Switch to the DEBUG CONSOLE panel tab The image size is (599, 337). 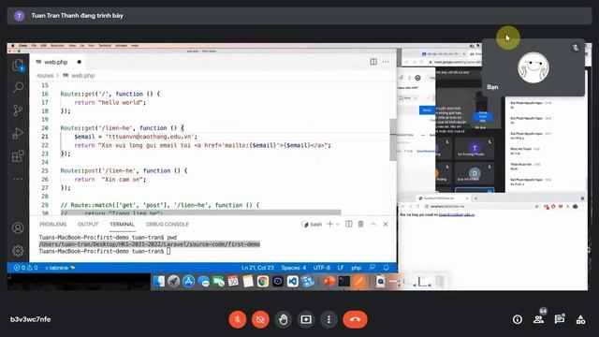168,225
